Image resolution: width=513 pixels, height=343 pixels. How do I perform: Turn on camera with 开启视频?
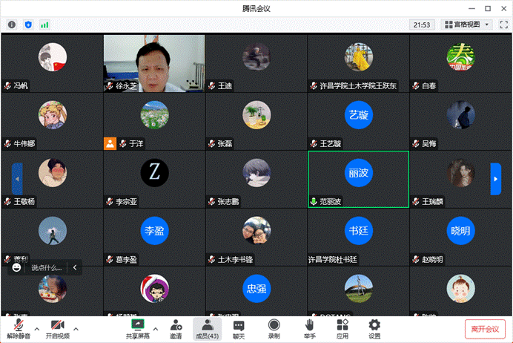(x=60, y=328)
